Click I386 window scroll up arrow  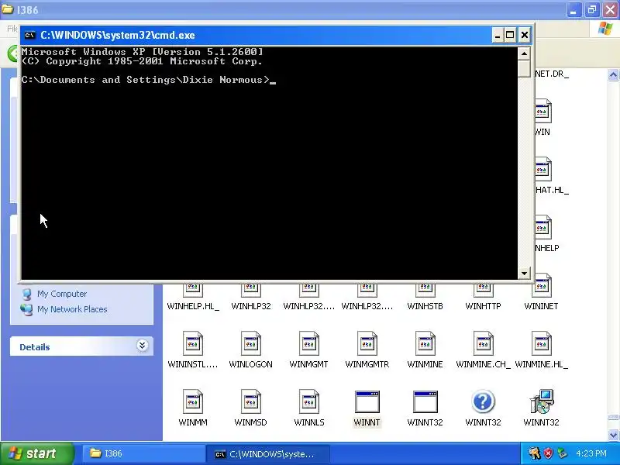pos(613,74)
